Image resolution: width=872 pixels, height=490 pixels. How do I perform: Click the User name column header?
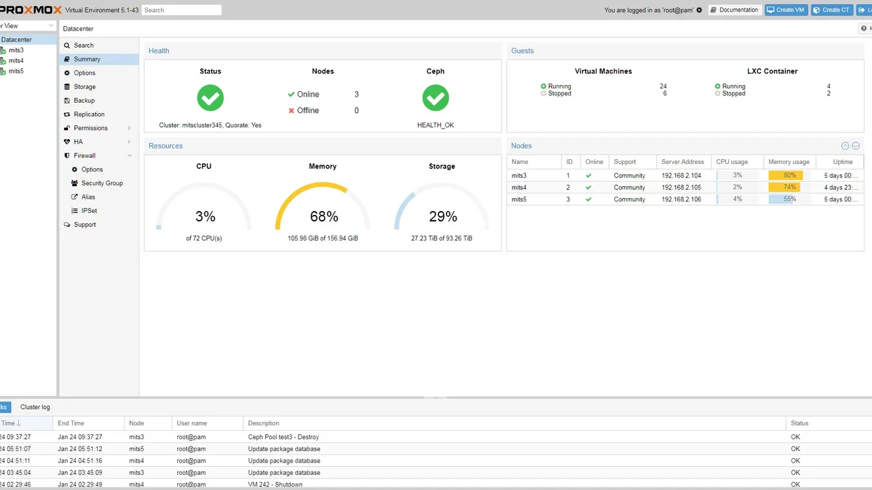208,423
